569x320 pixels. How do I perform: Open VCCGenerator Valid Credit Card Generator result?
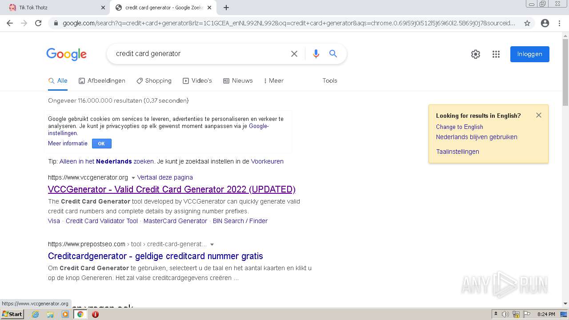coord(172,189)
